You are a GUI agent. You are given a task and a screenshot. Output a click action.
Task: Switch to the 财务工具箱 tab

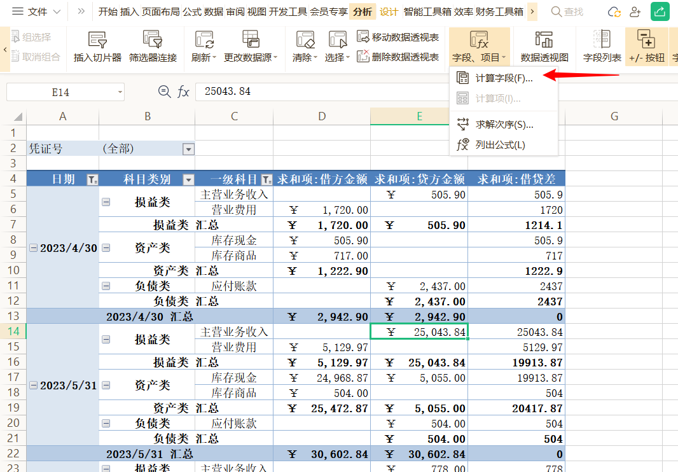(x=499, y=11)
